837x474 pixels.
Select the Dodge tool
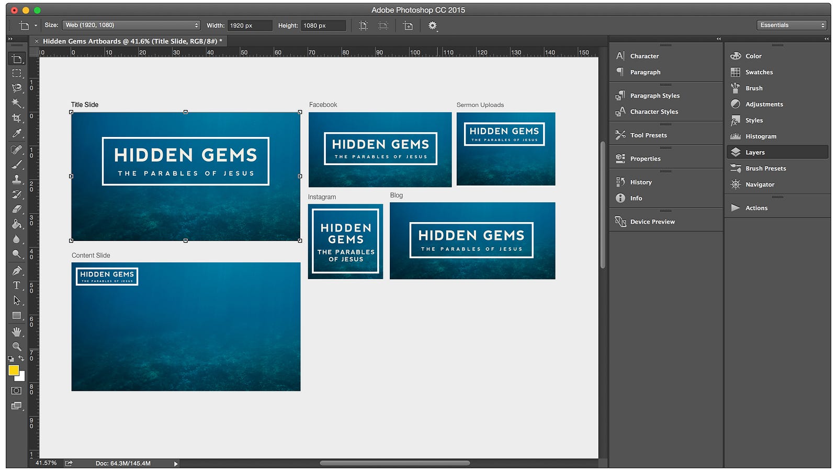17,254
